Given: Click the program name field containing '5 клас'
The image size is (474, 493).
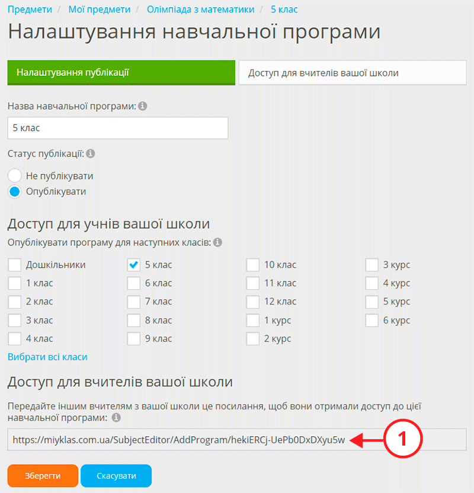Looking at the screenshot, I should pos(117,128).
